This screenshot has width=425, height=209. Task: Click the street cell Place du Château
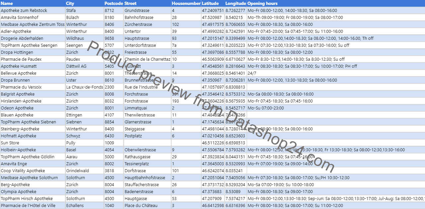[147, 206]
